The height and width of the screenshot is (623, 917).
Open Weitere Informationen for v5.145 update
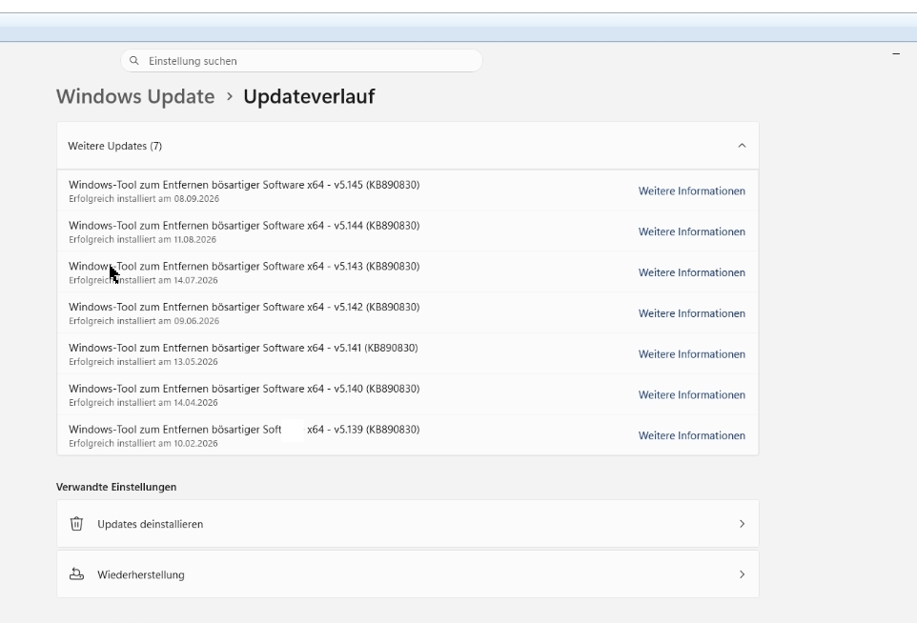click(692, 191)
